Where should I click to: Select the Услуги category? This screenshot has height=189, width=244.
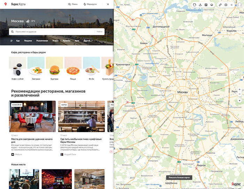55,41
